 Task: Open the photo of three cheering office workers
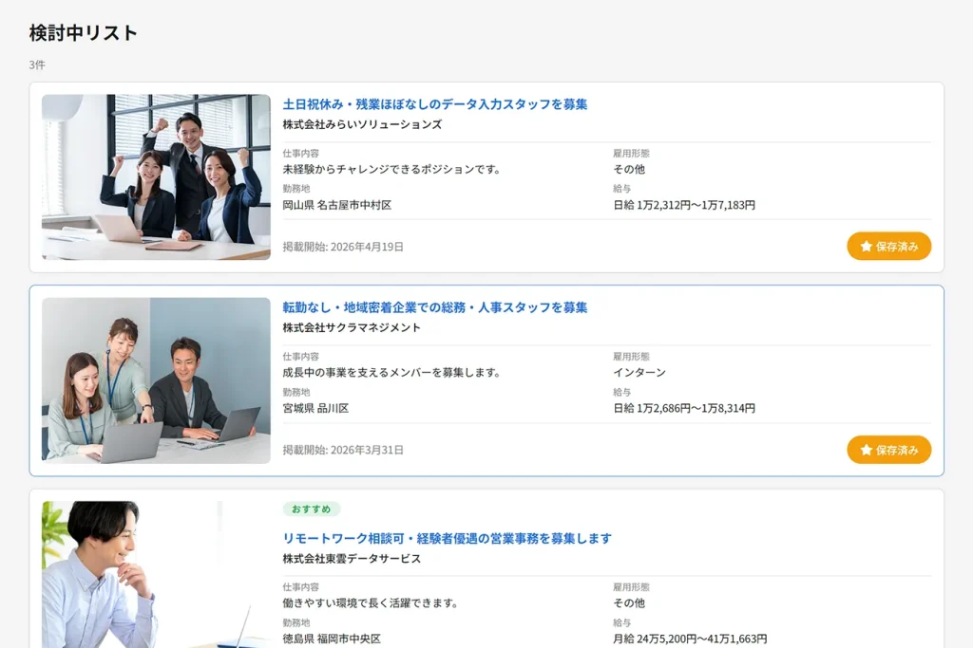click(x=157, y=177)
